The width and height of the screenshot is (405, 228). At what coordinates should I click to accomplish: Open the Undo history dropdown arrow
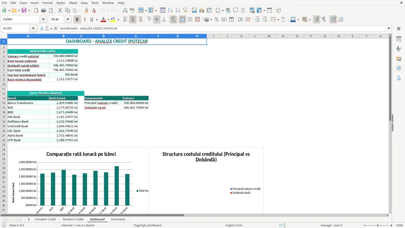coord(108,10)
